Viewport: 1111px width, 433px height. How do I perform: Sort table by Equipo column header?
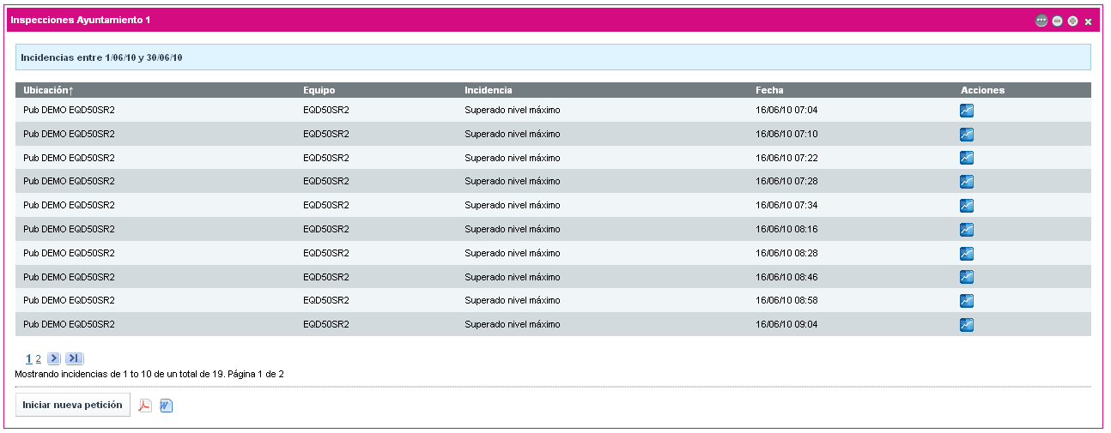pyautogui.click(x=319, y=90)
